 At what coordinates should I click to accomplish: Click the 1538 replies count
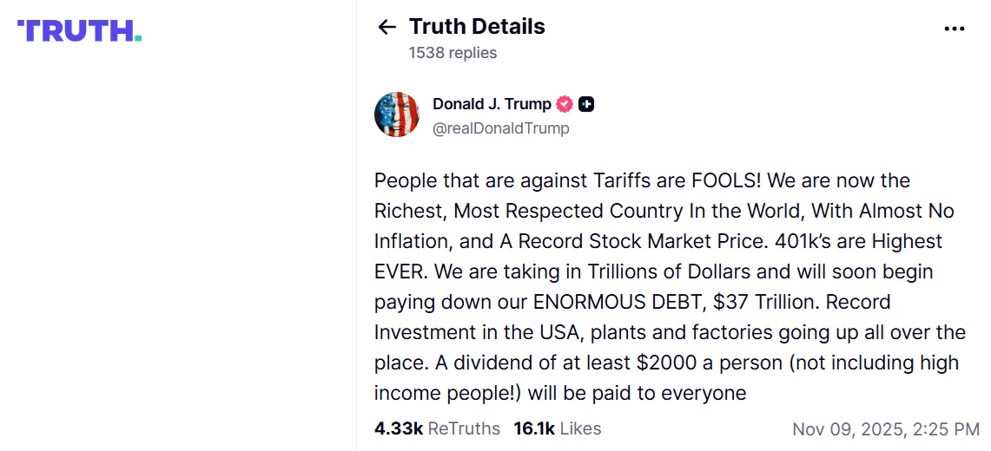[453, 53]
